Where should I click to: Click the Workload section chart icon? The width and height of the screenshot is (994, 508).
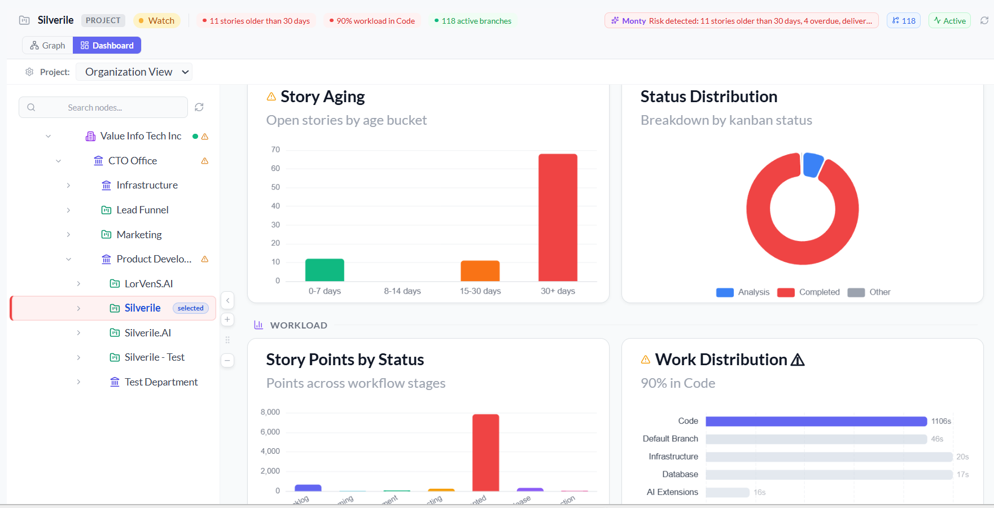point(259,325)
